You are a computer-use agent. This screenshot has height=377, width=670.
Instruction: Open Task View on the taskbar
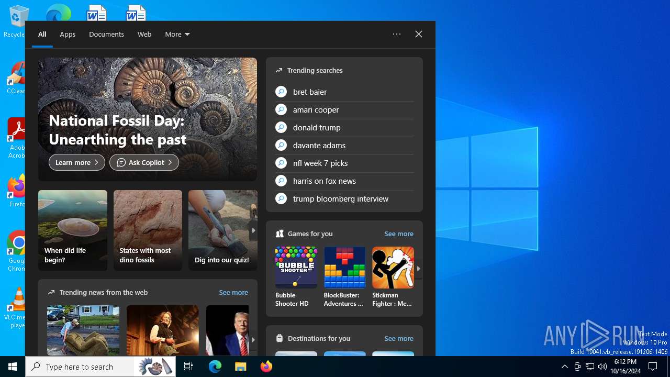[188, 367]
